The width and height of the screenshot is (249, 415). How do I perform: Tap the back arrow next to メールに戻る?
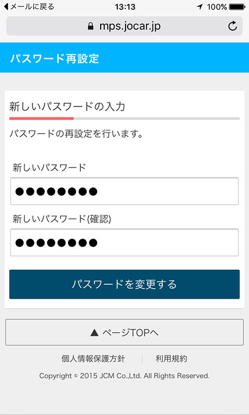point(6,7)
